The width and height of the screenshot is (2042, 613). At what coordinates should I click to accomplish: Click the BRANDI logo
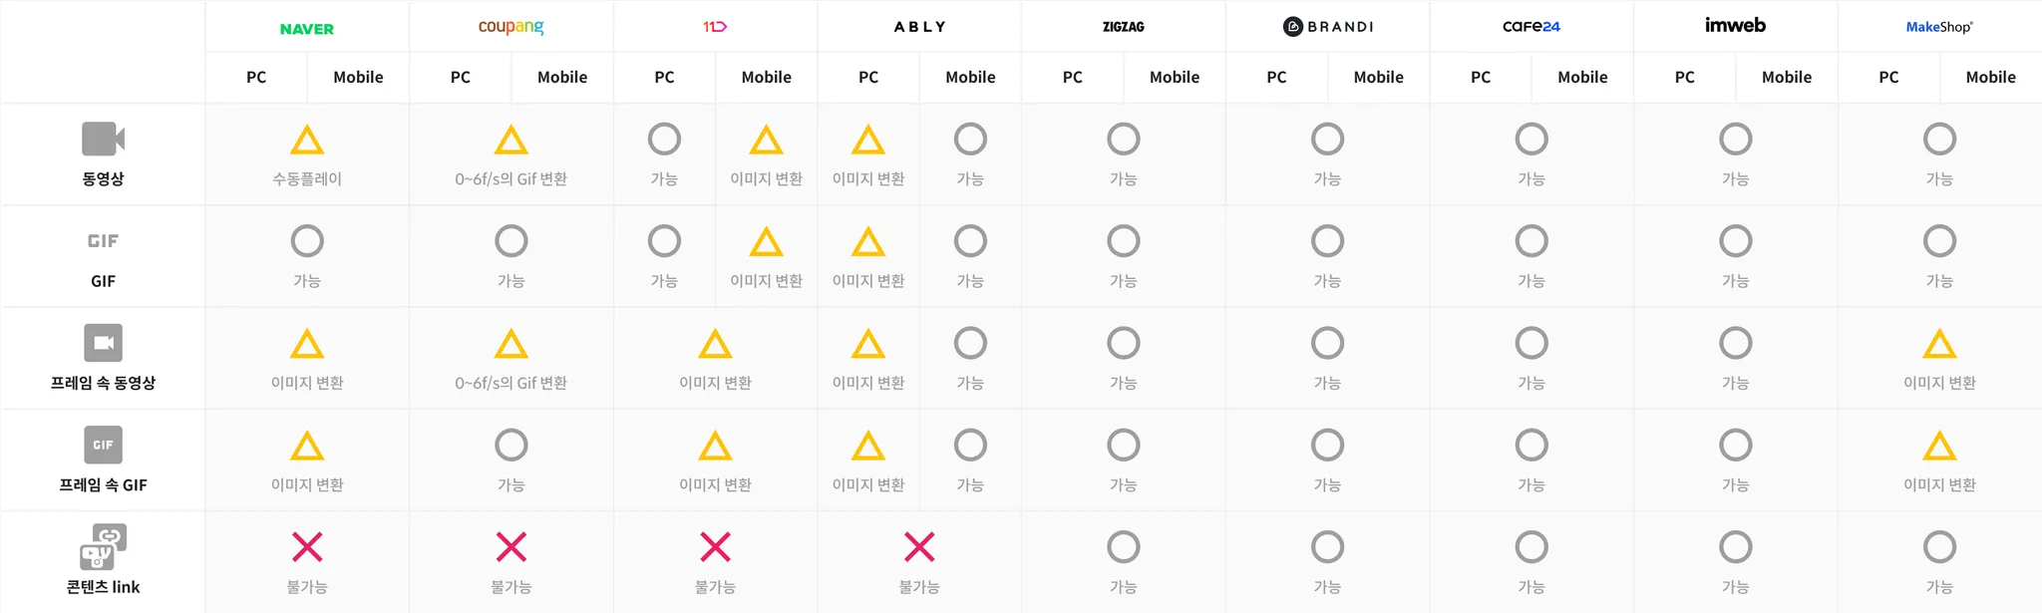[1327, 27]
